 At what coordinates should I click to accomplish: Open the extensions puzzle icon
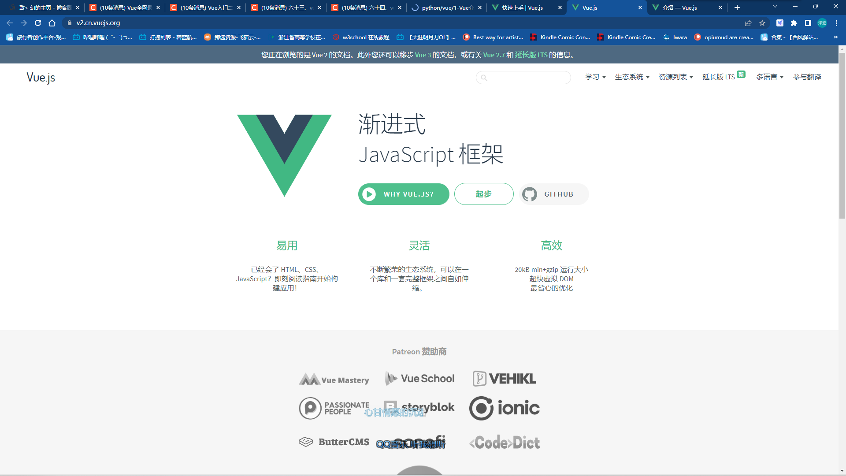pyautogui.click(x=794, y=23)
